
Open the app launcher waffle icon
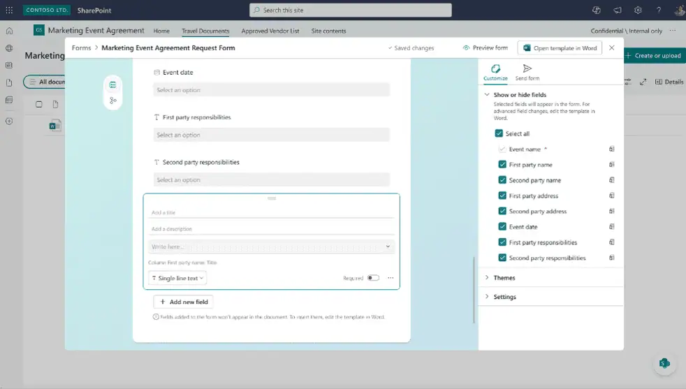coord(9,10)
